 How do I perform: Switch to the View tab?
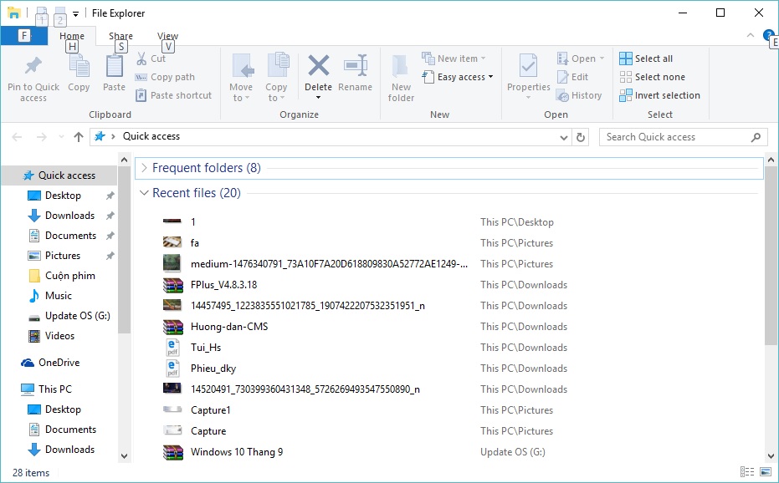[x=167, y=36]
